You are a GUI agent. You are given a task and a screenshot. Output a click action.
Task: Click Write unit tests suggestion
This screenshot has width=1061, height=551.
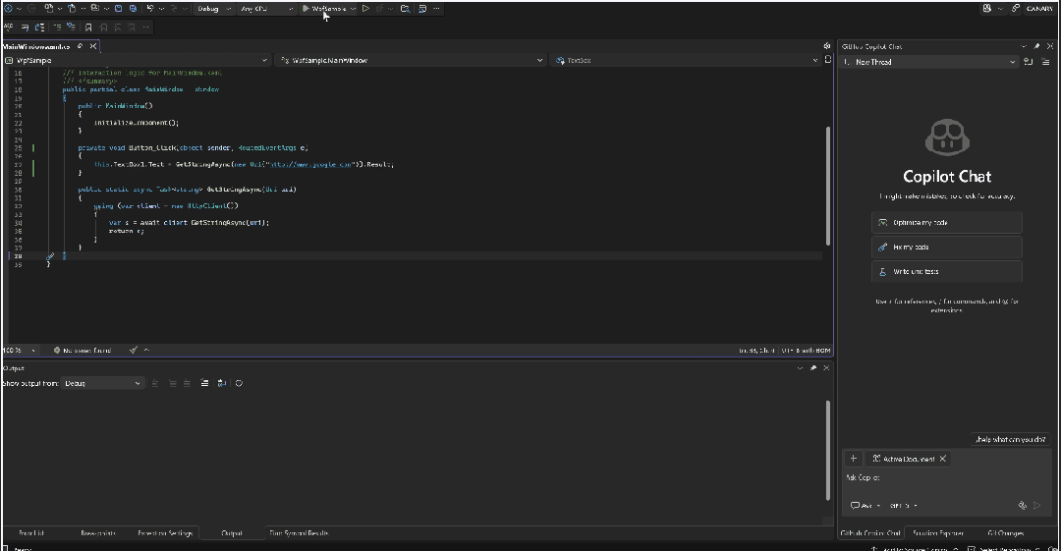pos(947,271)
